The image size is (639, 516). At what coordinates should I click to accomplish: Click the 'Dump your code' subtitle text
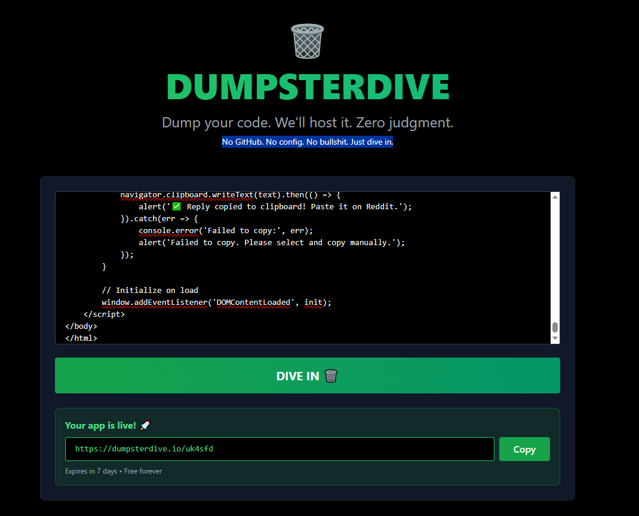(x=307, y=123)
